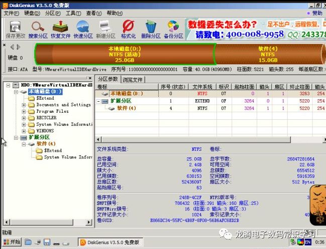Image resolution: width=326 pixels, height=249 pixels.
Task: Select HD0 VMwareVirtualIDEHardDrive root node
Action: [57, 85]
